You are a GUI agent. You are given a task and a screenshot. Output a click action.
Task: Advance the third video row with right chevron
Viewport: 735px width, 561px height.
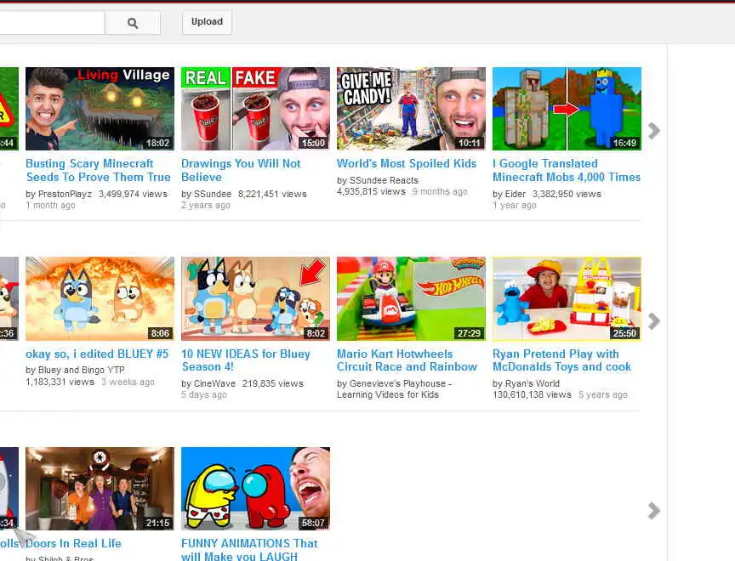[x=653, y=511]
